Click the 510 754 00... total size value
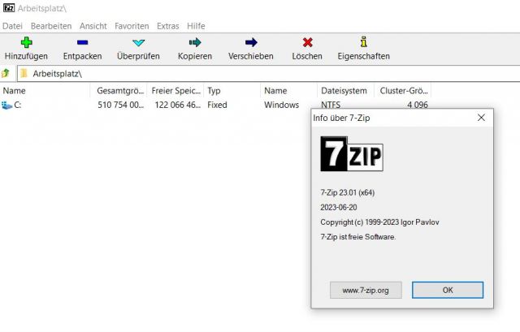 120,105
